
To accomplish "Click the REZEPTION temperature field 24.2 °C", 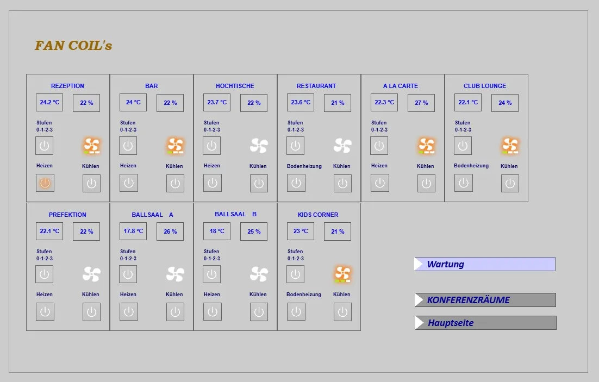I will [49, 103].
